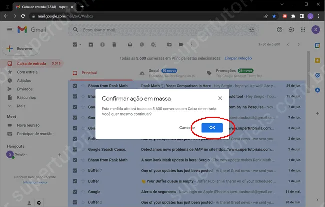Click the Gmail logo
This screenshot has height=207, width=325.
(x=32, y=30)
